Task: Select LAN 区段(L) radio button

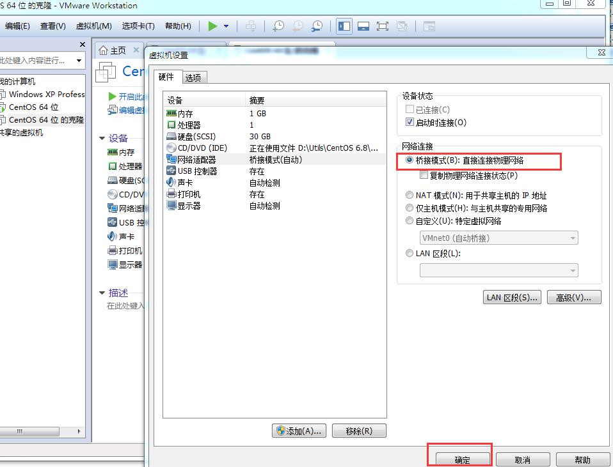Action: 410,253
